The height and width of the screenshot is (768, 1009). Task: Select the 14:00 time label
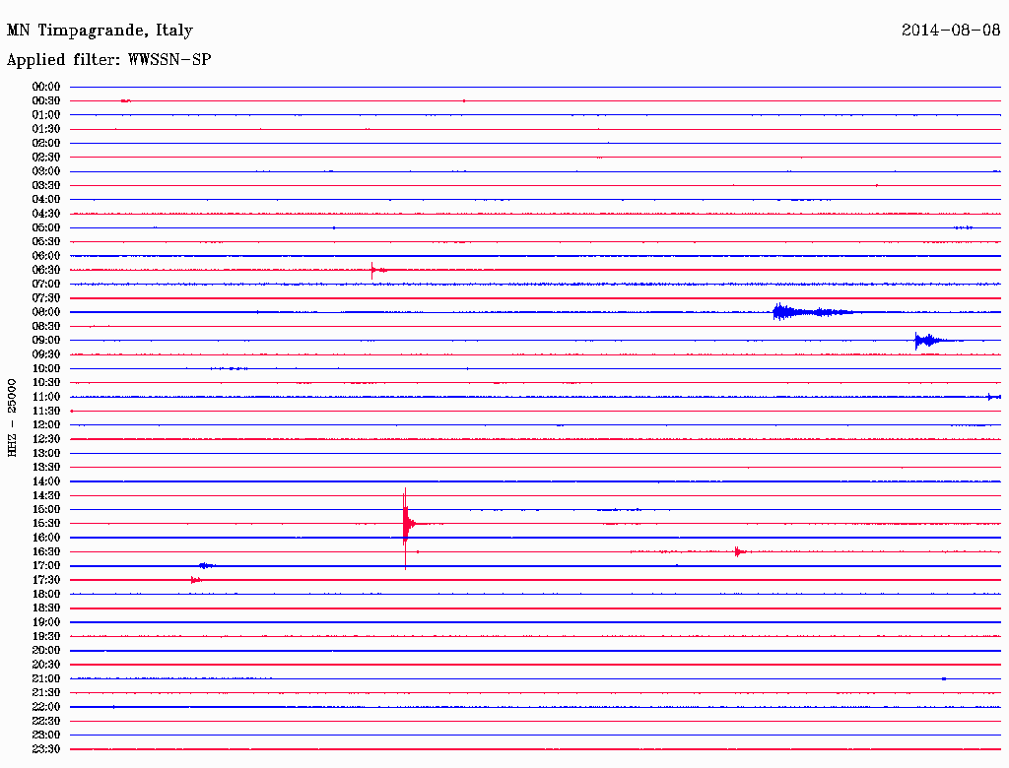tap(46, 481)
